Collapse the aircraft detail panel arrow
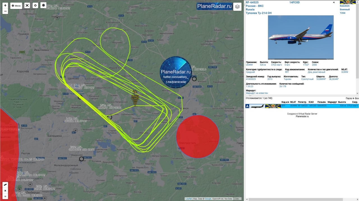 [x=334, y=2]
